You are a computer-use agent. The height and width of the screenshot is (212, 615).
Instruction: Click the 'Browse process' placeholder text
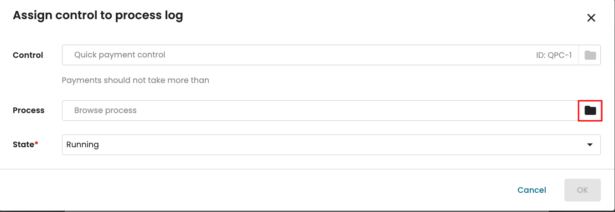105,110
